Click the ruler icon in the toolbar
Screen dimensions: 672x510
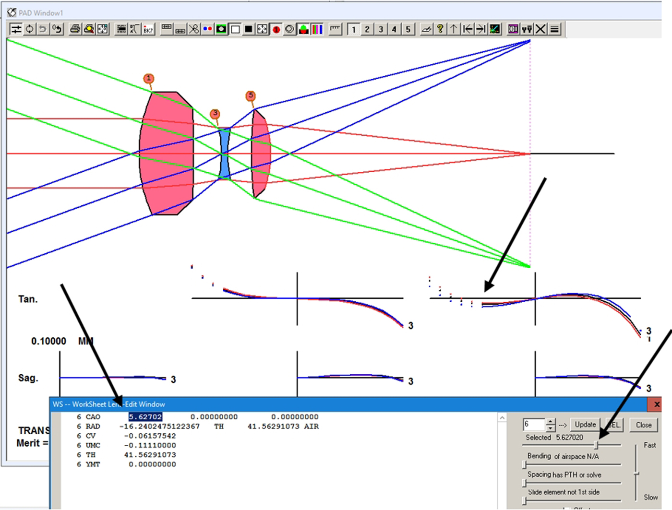[x=335, y=29]
